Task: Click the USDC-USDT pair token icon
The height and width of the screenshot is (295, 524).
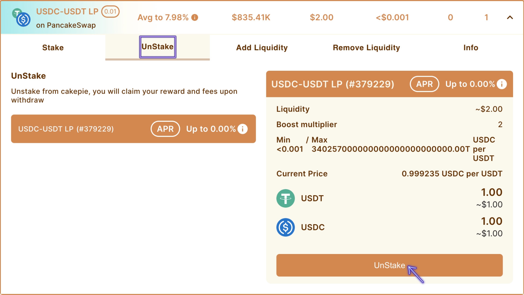Action: 22,18
